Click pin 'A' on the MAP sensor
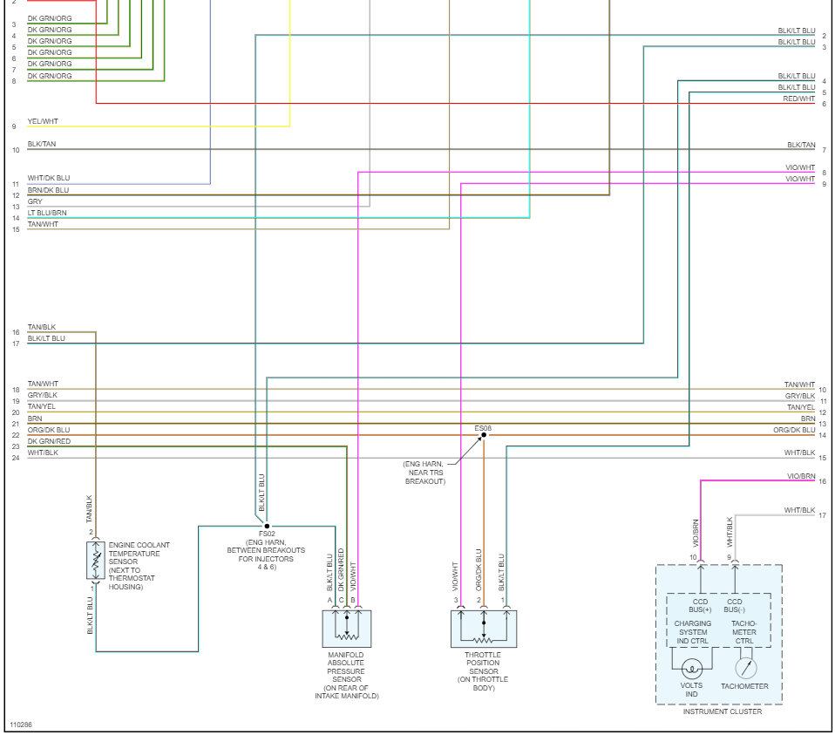835x735 pixels. (x=329, y=600)
